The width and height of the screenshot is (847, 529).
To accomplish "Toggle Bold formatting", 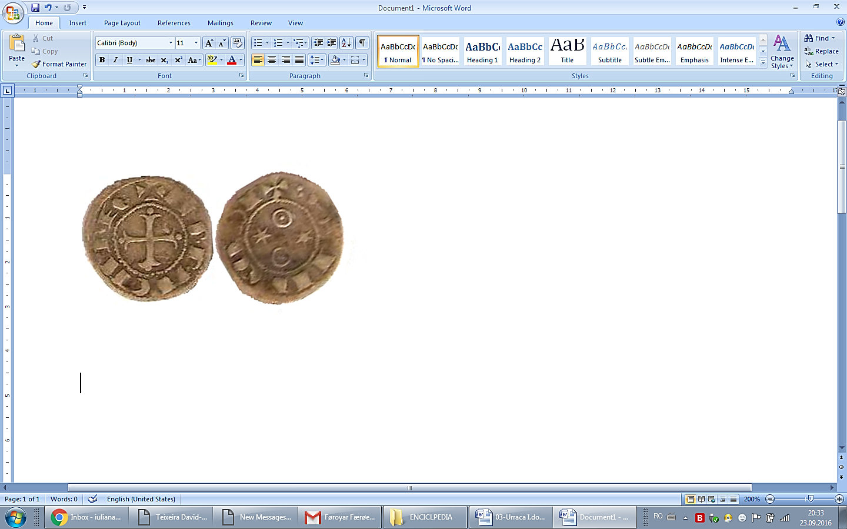I will coord(102,60).
